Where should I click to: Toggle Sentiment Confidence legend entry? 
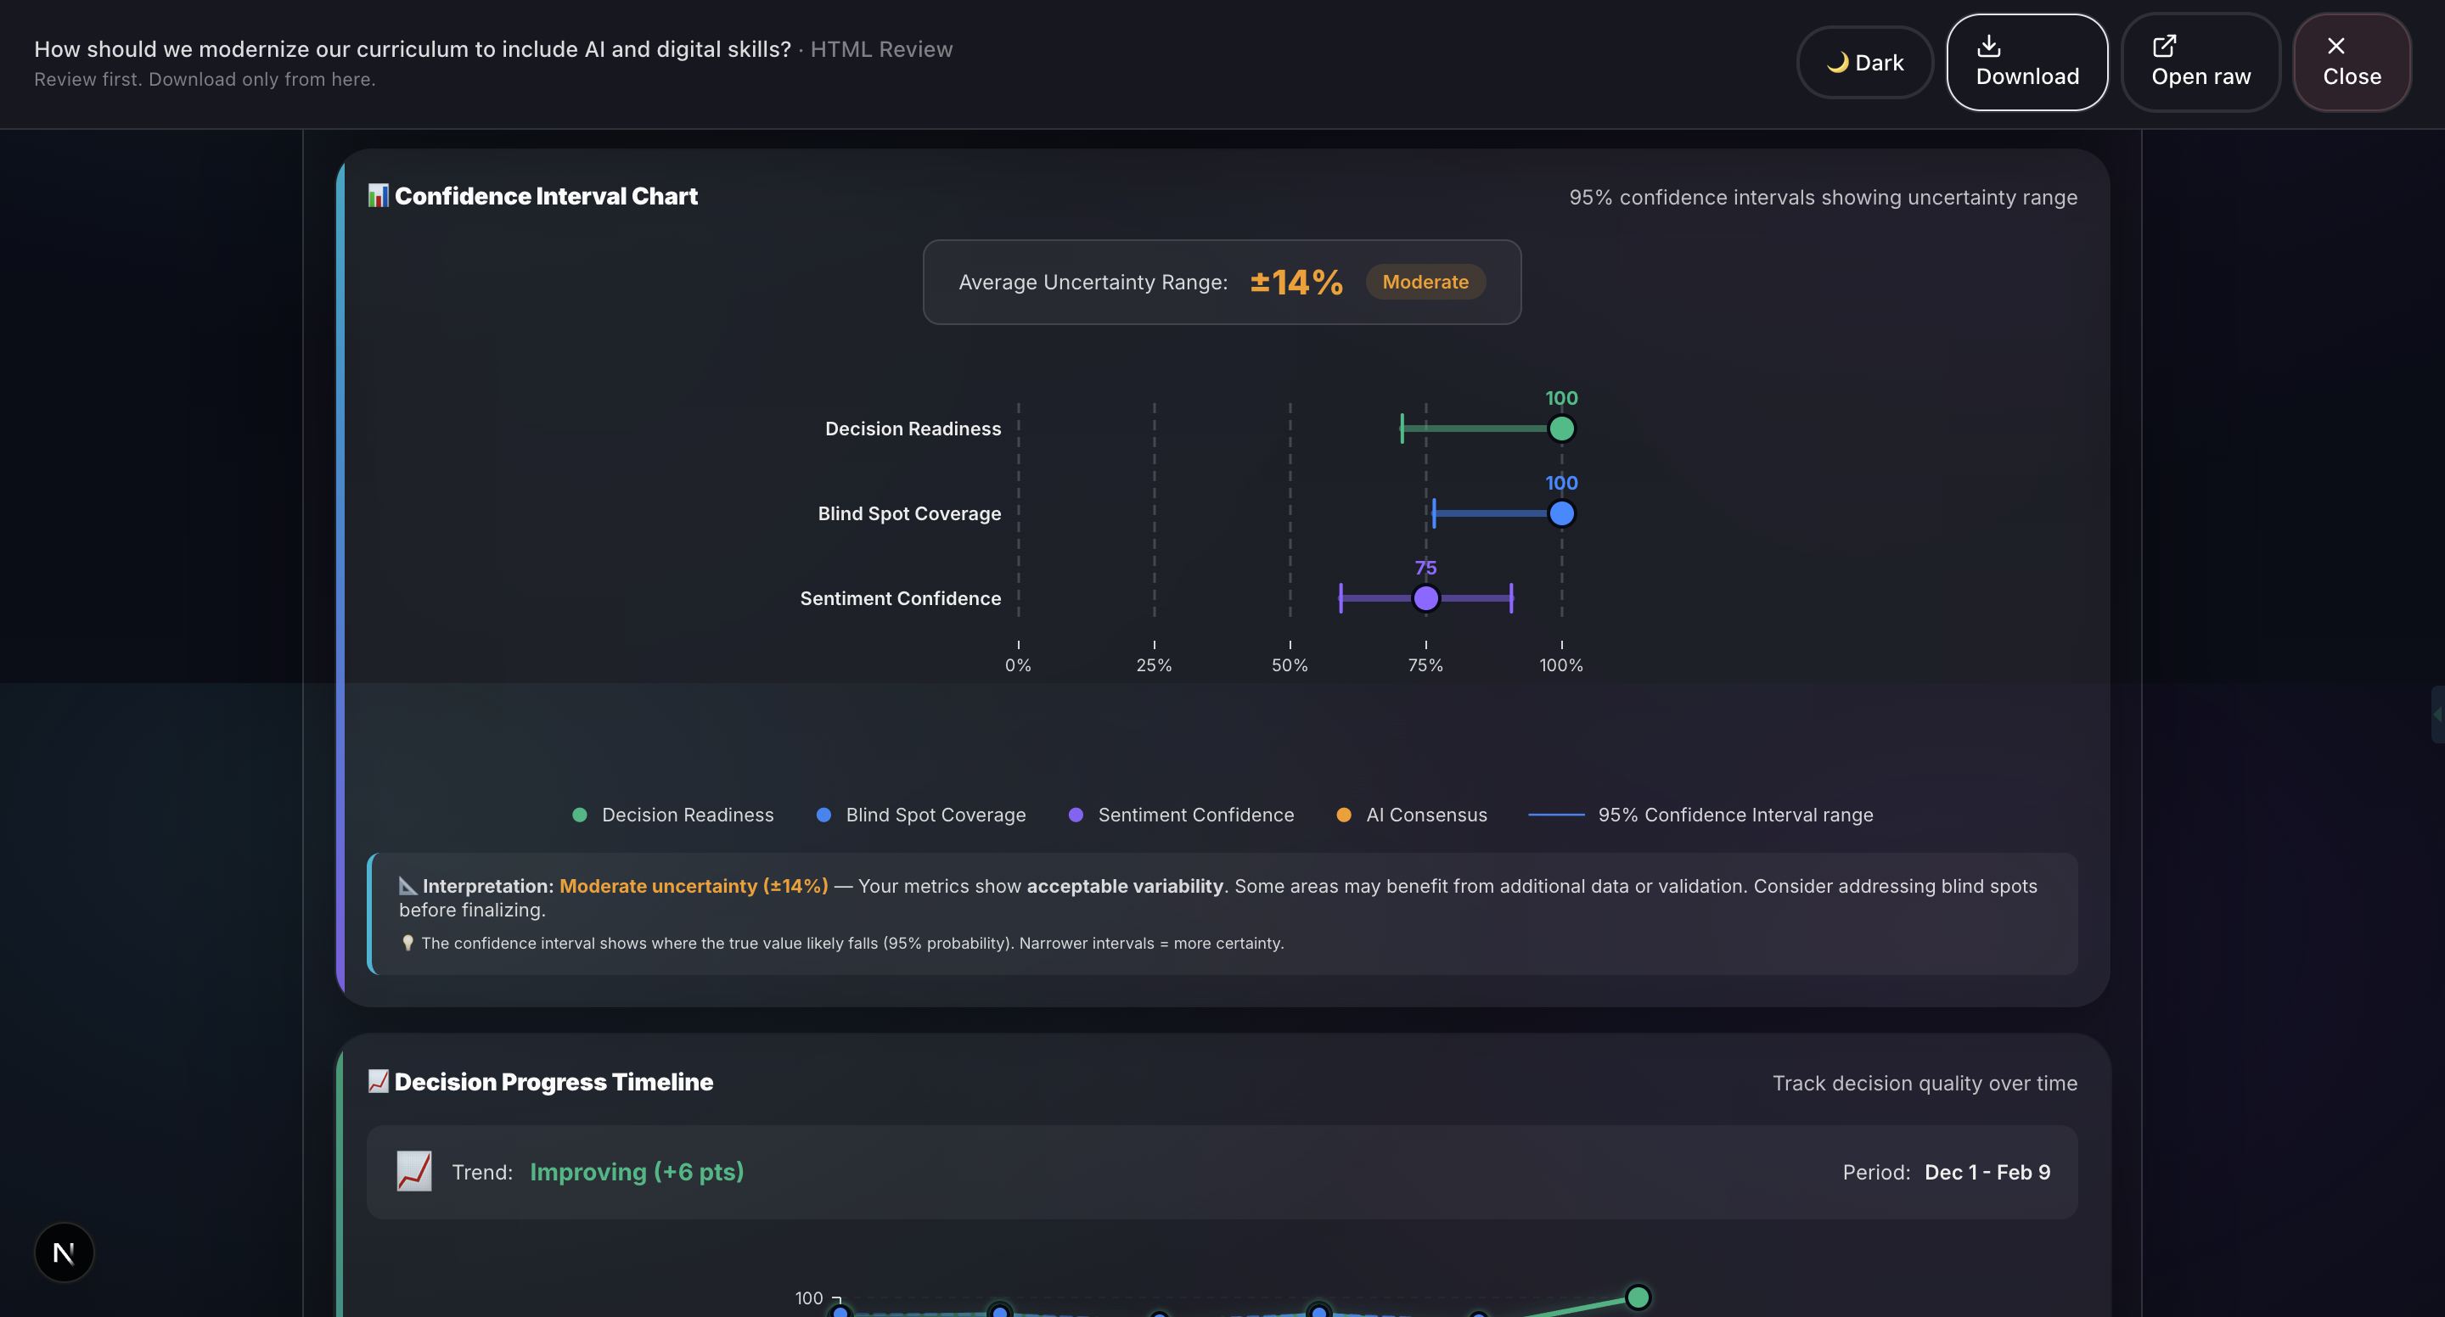pyautogui.click(x=1181, y=815)
